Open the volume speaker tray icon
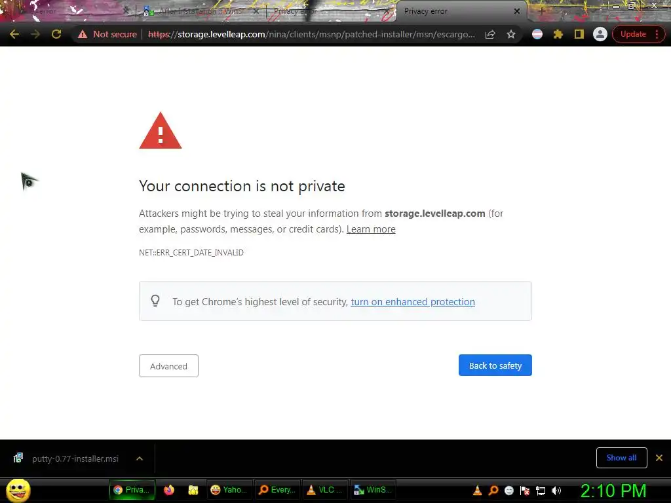The height and width of the screenshot is (503, 671). pyautogui.click(x=556, y=491)
